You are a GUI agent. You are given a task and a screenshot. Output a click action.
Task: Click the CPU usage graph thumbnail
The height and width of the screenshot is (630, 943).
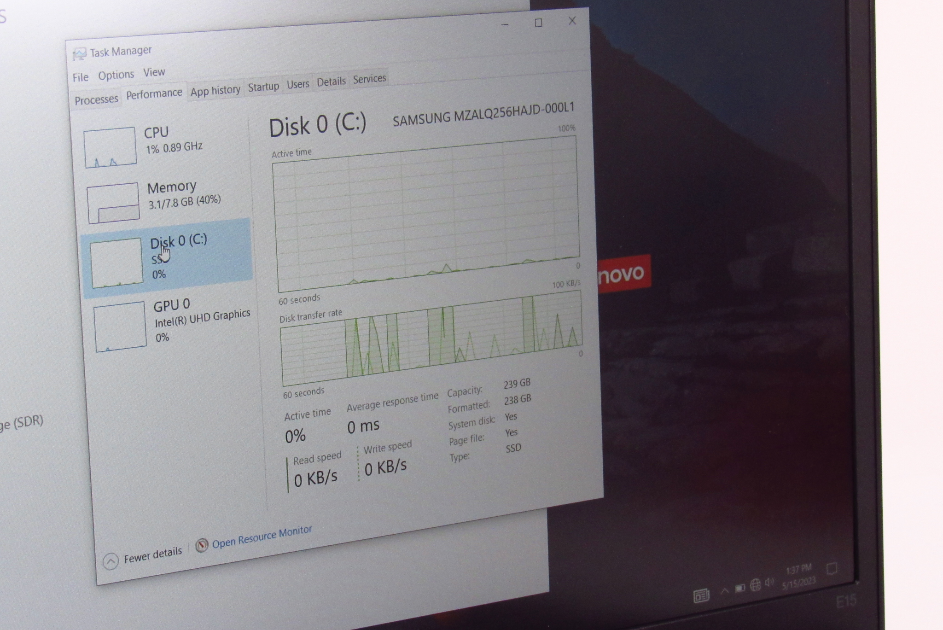[110, 148]
